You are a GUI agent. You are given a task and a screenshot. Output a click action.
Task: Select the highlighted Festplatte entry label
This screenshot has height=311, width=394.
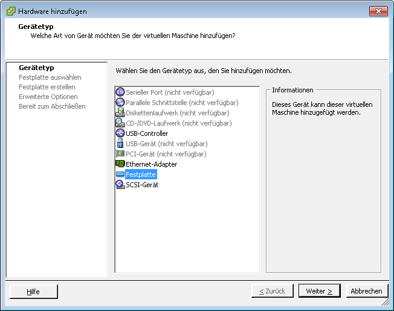click(140, 175)
